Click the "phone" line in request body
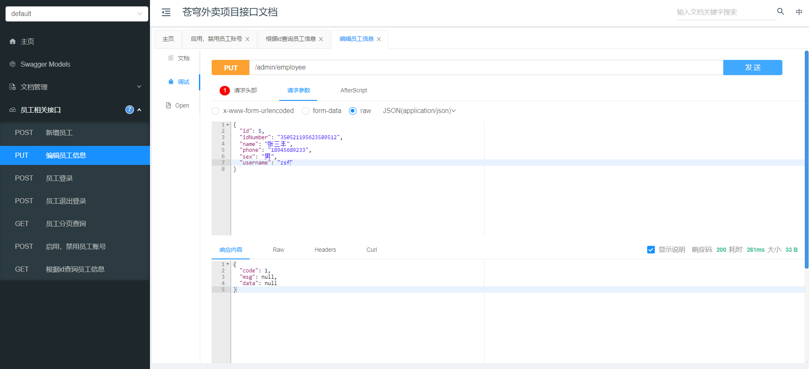Viewport: 809px width, 369px height. click(275, 150)
